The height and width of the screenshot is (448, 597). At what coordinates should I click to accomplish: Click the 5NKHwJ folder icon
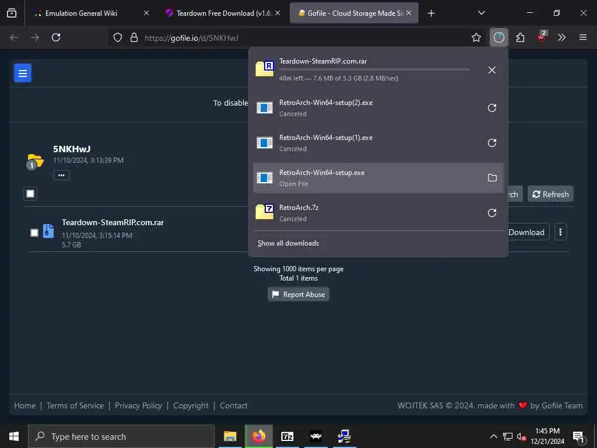tap(34, 162)
